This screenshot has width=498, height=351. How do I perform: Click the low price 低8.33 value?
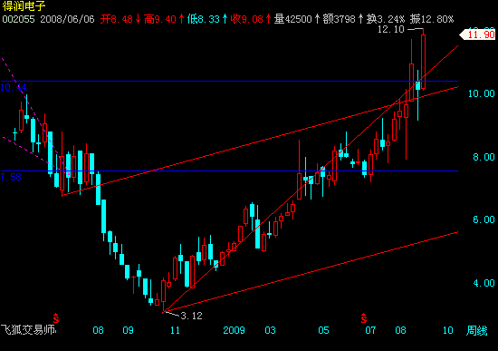203,19
